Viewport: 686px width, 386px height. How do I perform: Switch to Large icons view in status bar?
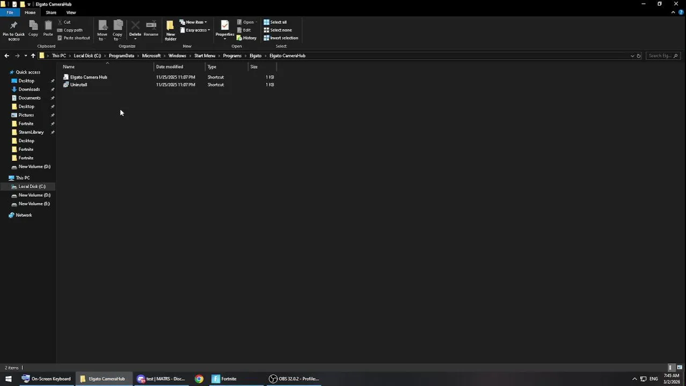point(679,368)
